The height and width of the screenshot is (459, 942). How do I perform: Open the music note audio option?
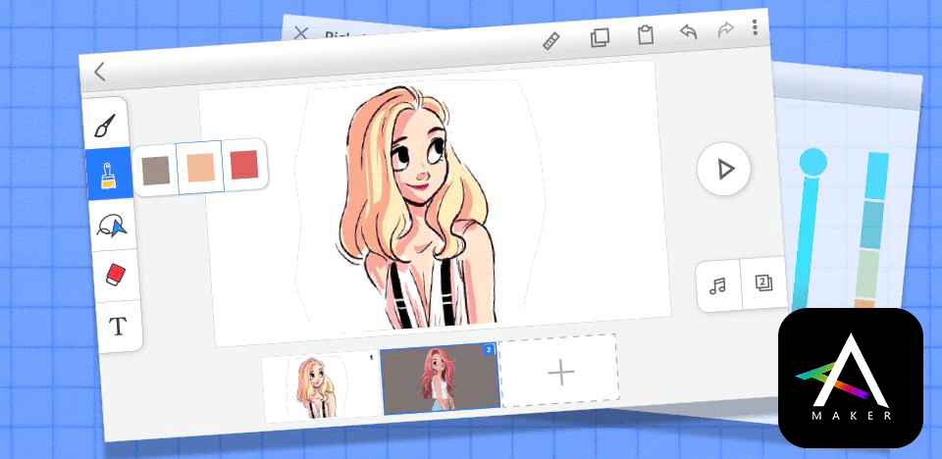pos(717,286)
